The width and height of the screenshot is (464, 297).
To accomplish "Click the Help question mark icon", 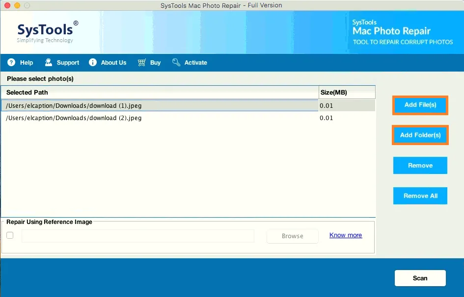I will 11,62.
